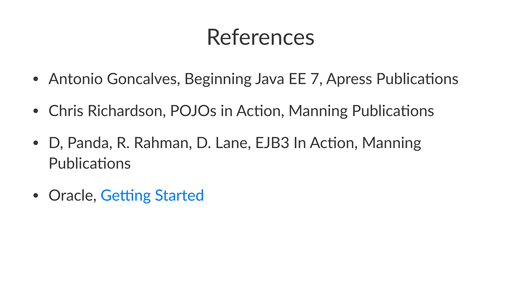The width and height of the screenshot is (521, 293).
Task: Click the name Chris Richardson
Action: pyautogui.click(x=105, y=111)
